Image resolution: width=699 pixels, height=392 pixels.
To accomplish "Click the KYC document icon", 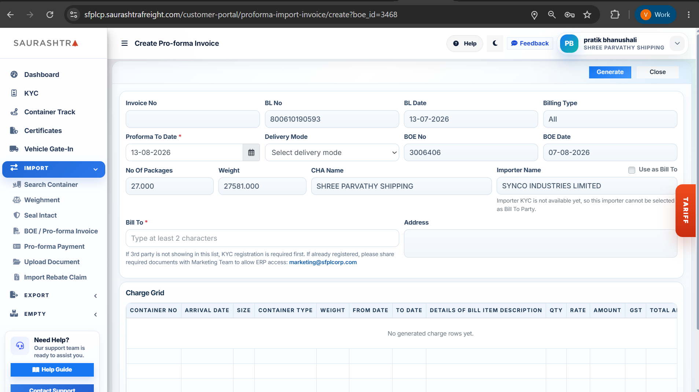I will [14, 93].
